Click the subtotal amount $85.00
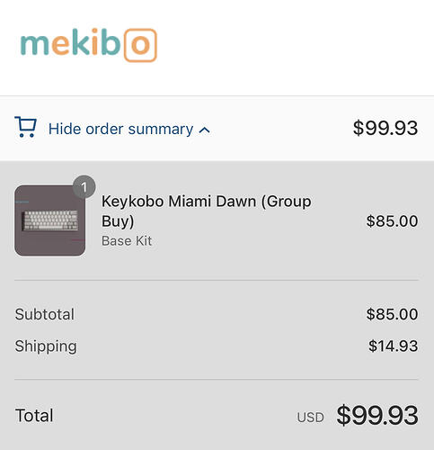Viewport: 434px width, 450px height. 392,314
